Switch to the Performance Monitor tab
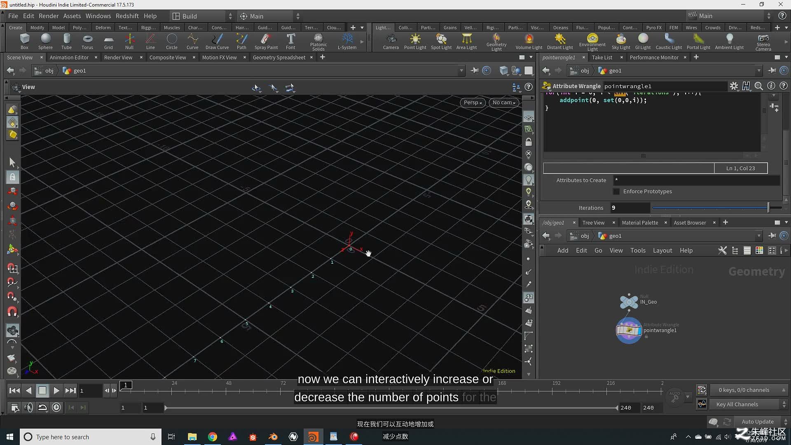The height and width of the screenshot is (445, 791). click(x=654, y=57)
